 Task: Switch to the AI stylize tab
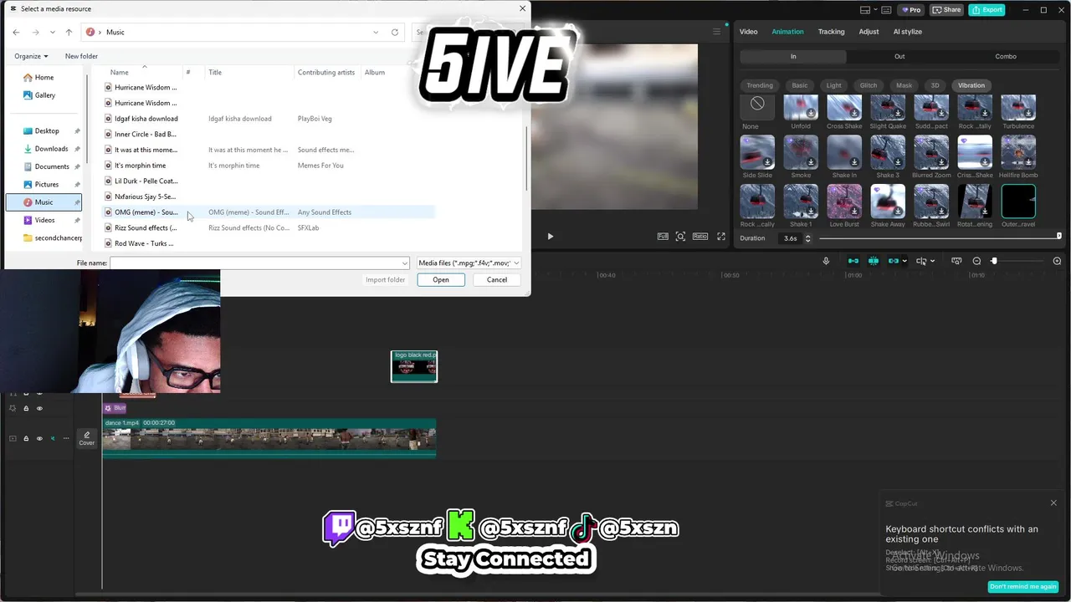[x=907, y=32]
